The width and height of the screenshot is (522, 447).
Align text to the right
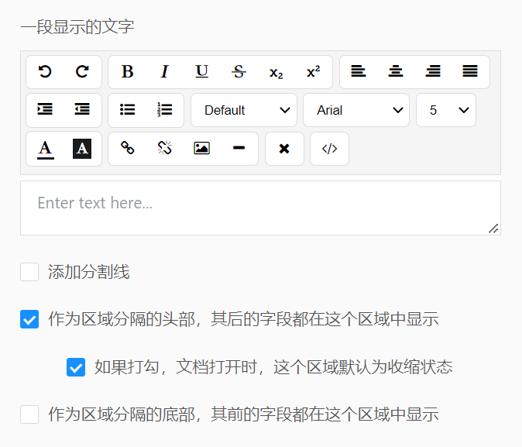(x=433, y=71)
